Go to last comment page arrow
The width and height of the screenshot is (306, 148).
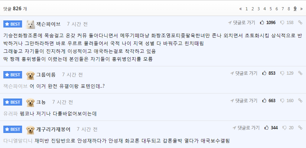(301, 9)
